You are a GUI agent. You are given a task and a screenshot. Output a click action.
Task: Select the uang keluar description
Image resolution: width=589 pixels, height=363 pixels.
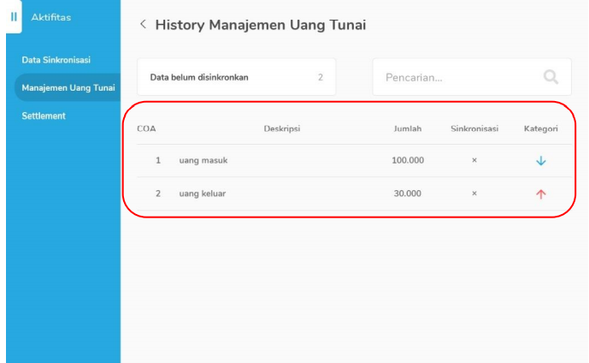[x=203, y=193]
